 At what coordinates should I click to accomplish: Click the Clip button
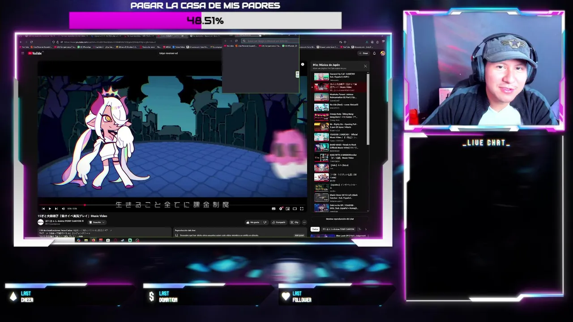coord(295,222)
